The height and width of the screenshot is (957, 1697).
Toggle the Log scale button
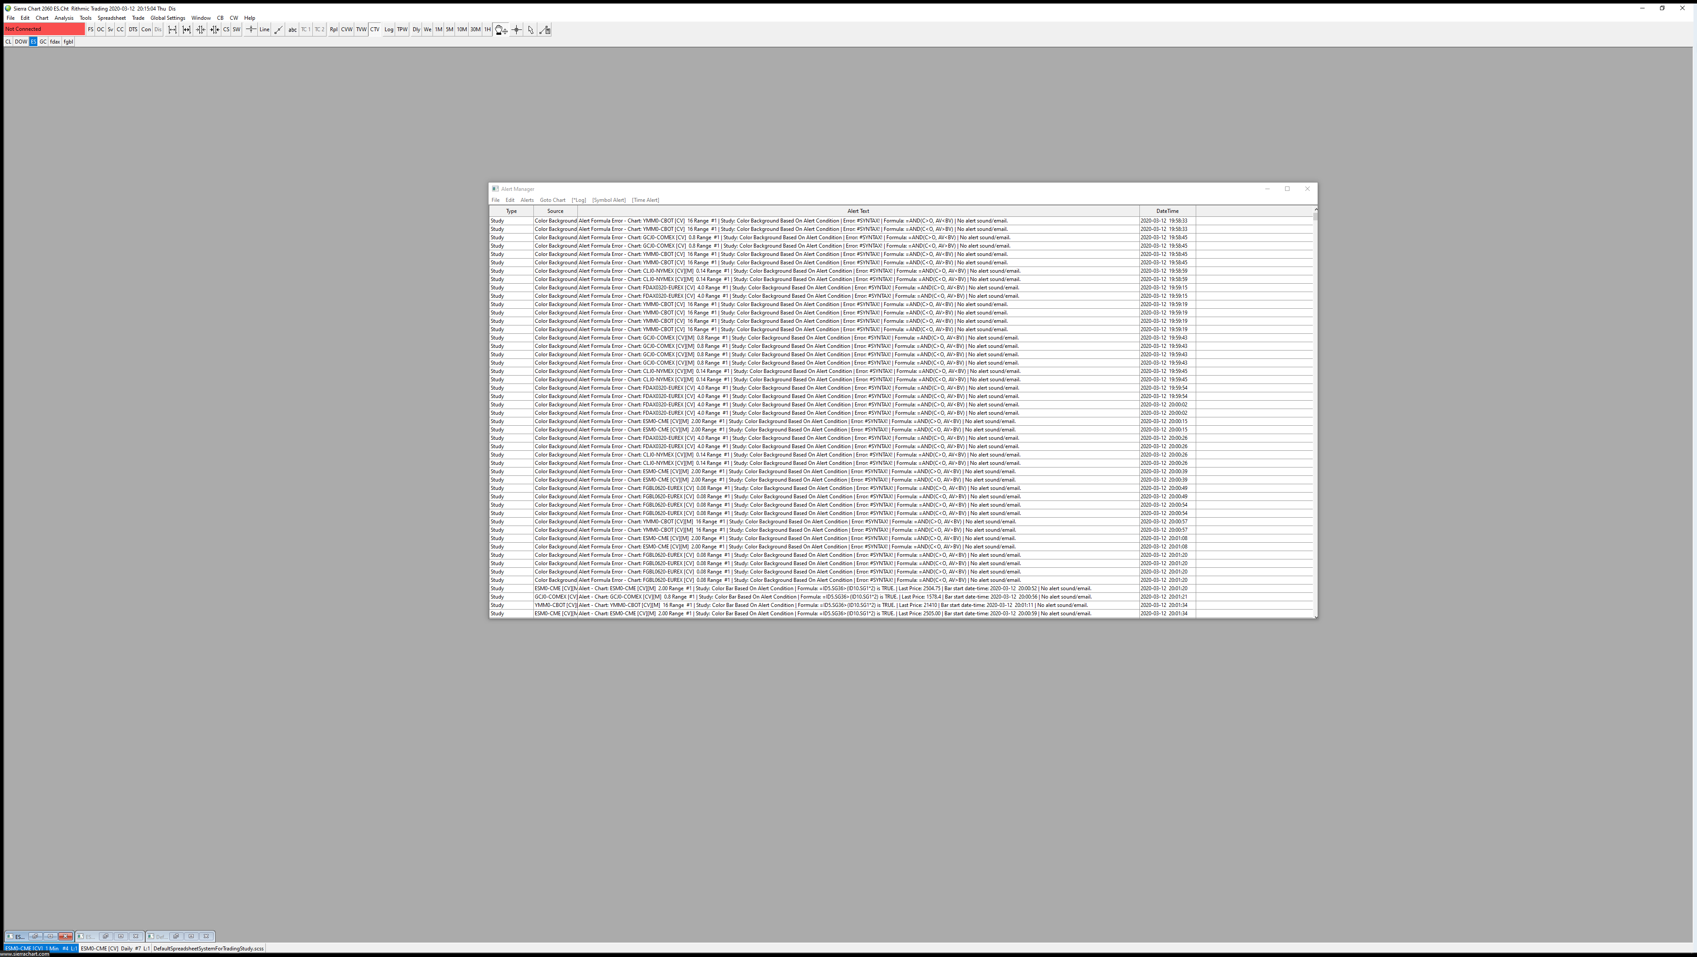pos(389,29)
